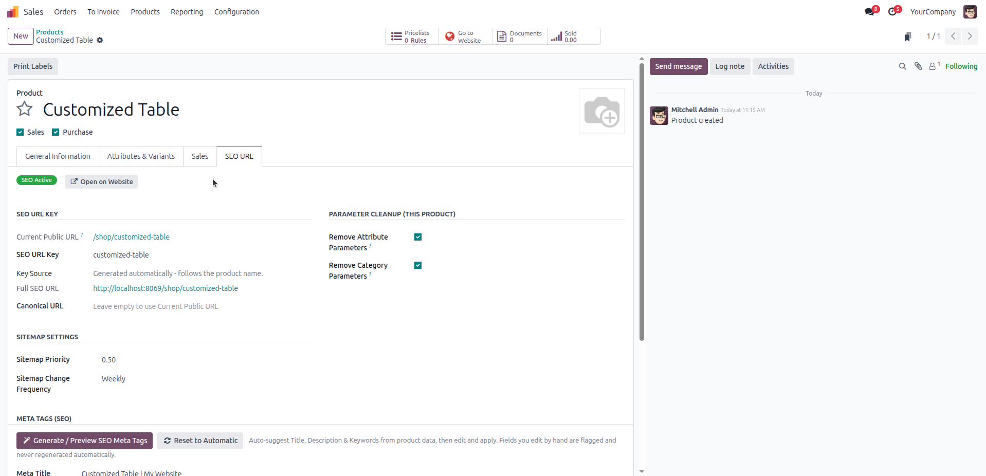Click the user avatar in the top bar
Viewport: 986px width, 476px height.
coord(970,12)
